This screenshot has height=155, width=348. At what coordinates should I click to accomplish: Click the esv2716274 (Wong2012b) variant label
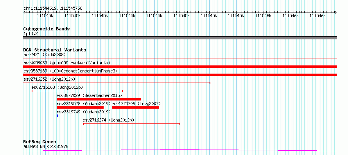click(x=109, y=120)
